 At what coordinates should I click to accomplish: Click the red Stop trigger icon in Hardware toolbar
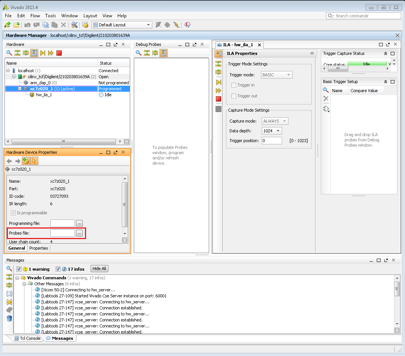point(59,53)
